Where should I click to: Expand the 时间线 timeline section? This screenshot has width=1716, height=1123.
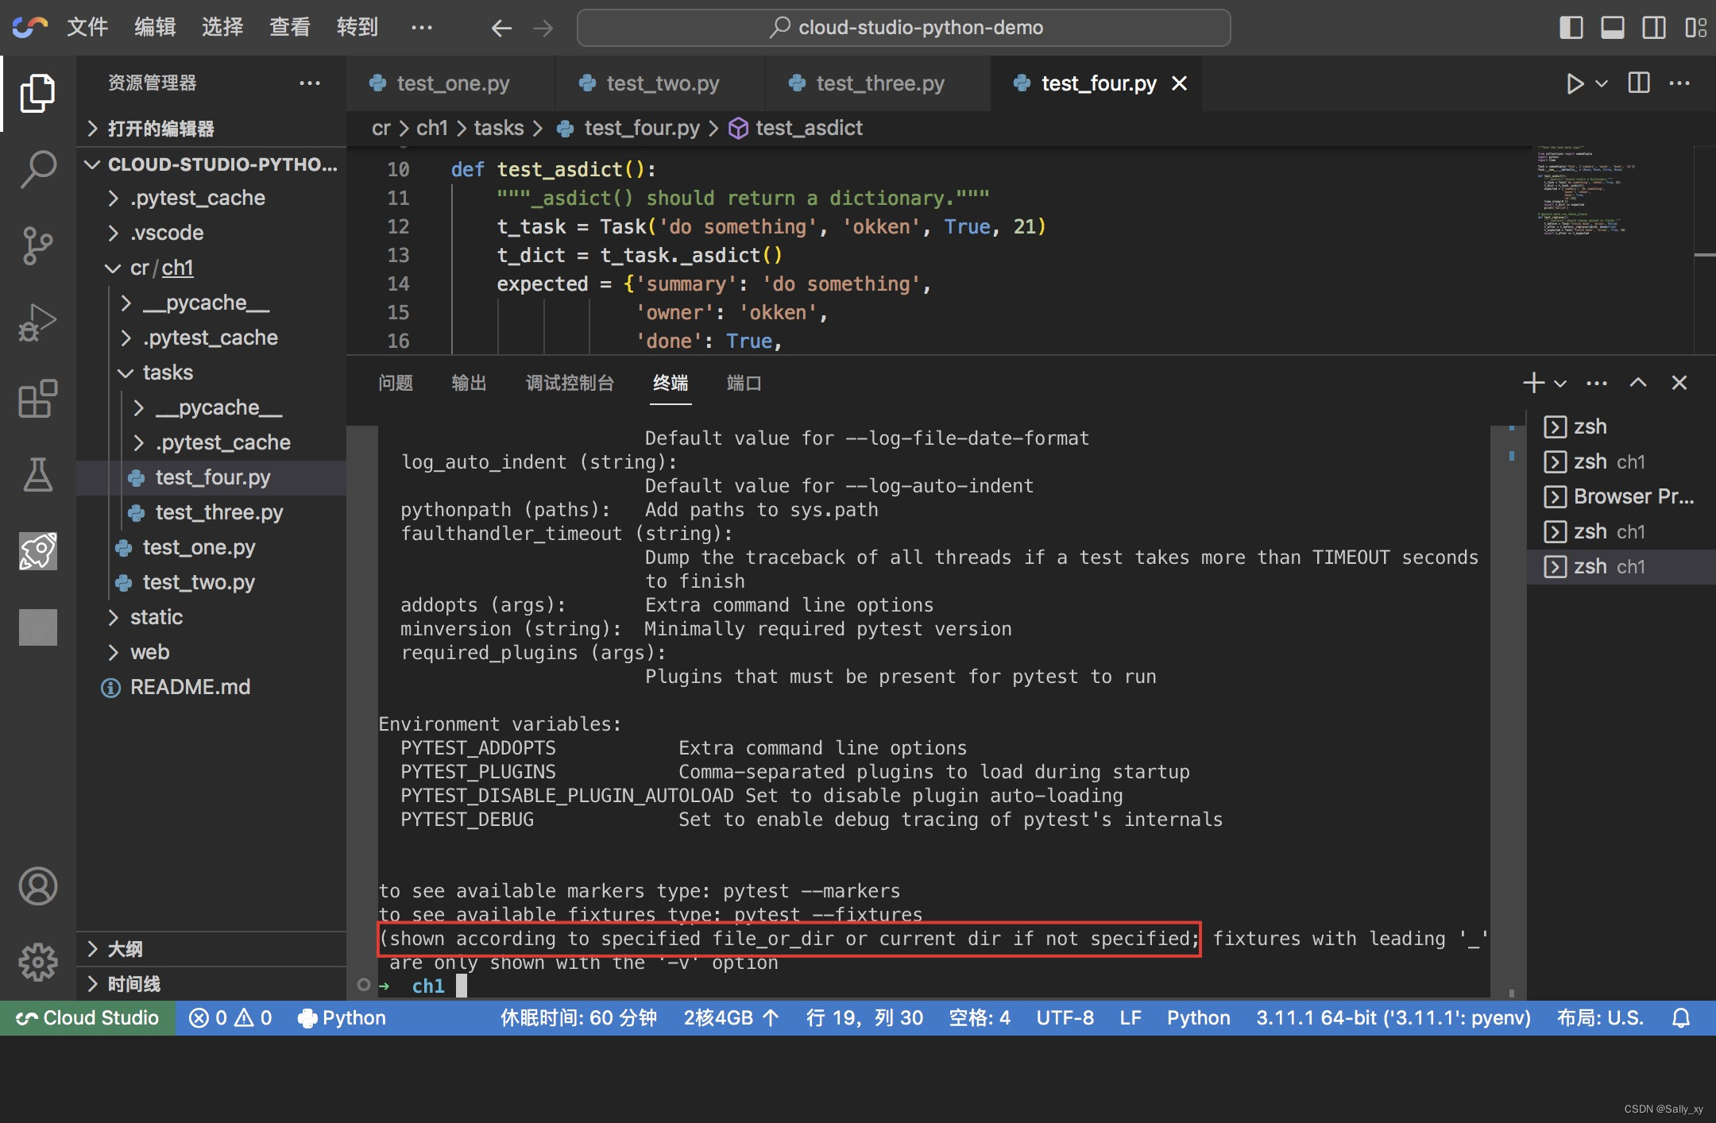point(211,984)
